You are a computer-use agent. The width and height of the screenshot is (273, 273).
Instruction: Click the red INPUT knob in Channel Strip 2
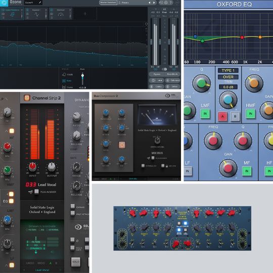tap(32, 167)
